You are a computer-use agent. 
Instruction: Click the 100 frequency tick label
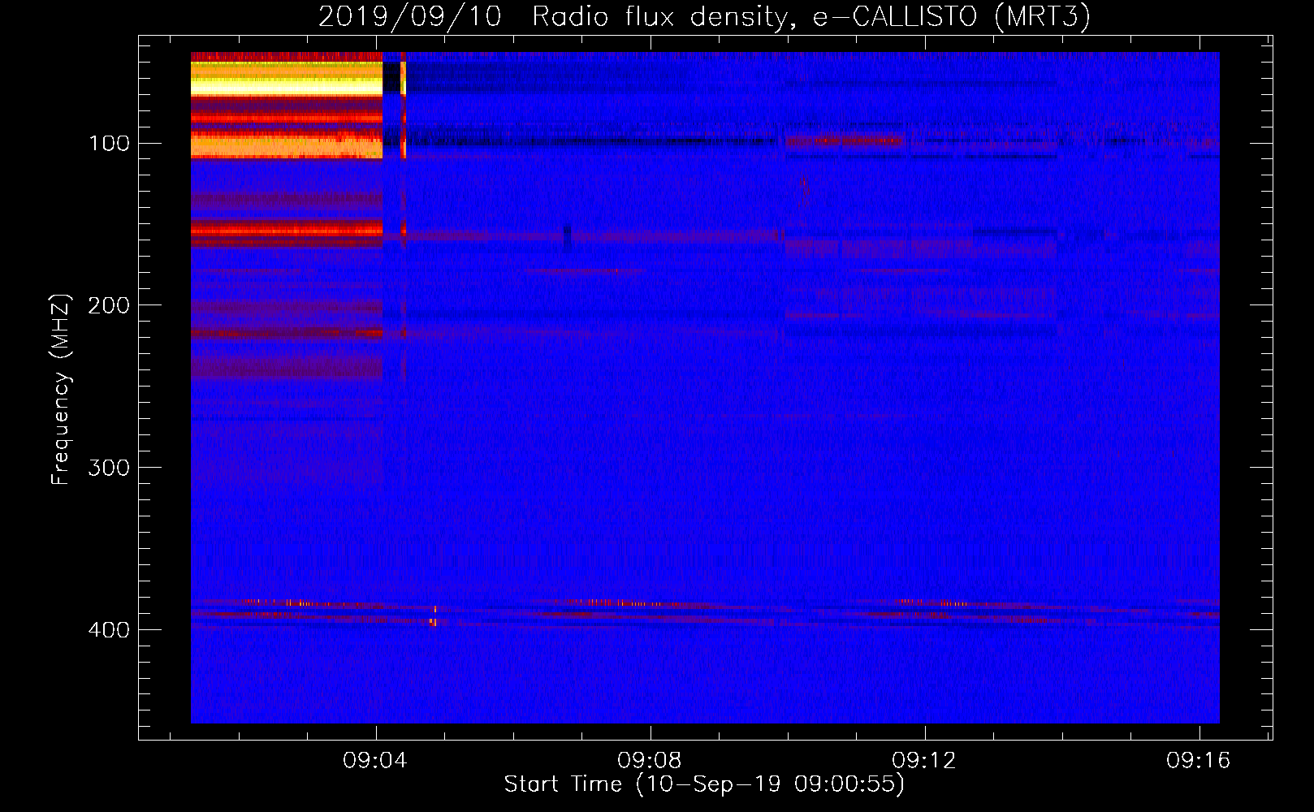(109, 144)
